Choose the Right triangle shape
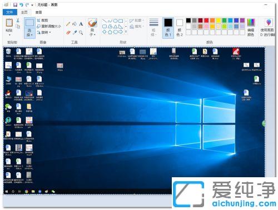This screenshot has height=210, width=278. [x=121, y=27]
